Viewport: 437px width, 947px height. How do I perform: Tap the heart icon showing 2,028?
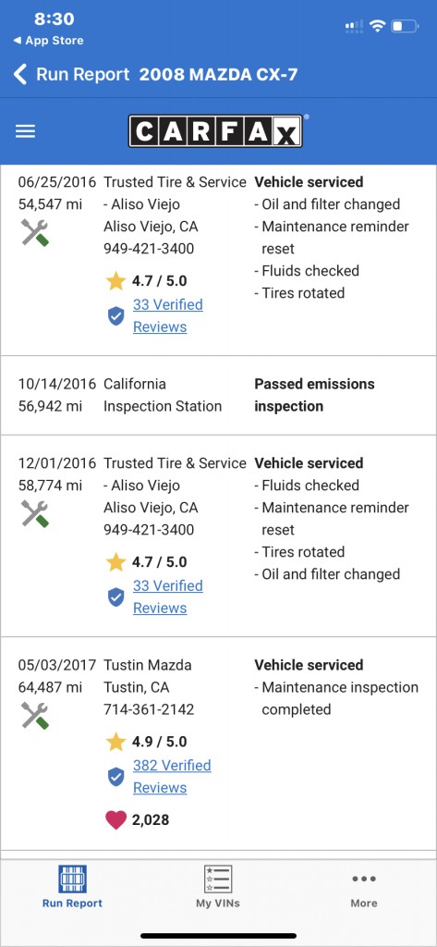click(115, 820)
